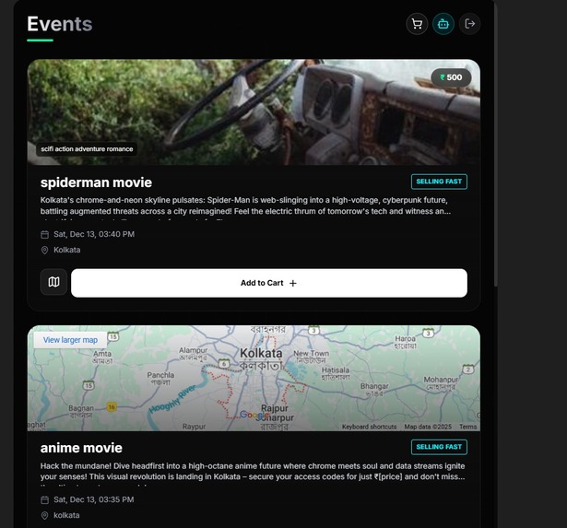Open Keyboard shortcuts on the map
Viewport: 567px width, 528px height.
click(369, 427)
